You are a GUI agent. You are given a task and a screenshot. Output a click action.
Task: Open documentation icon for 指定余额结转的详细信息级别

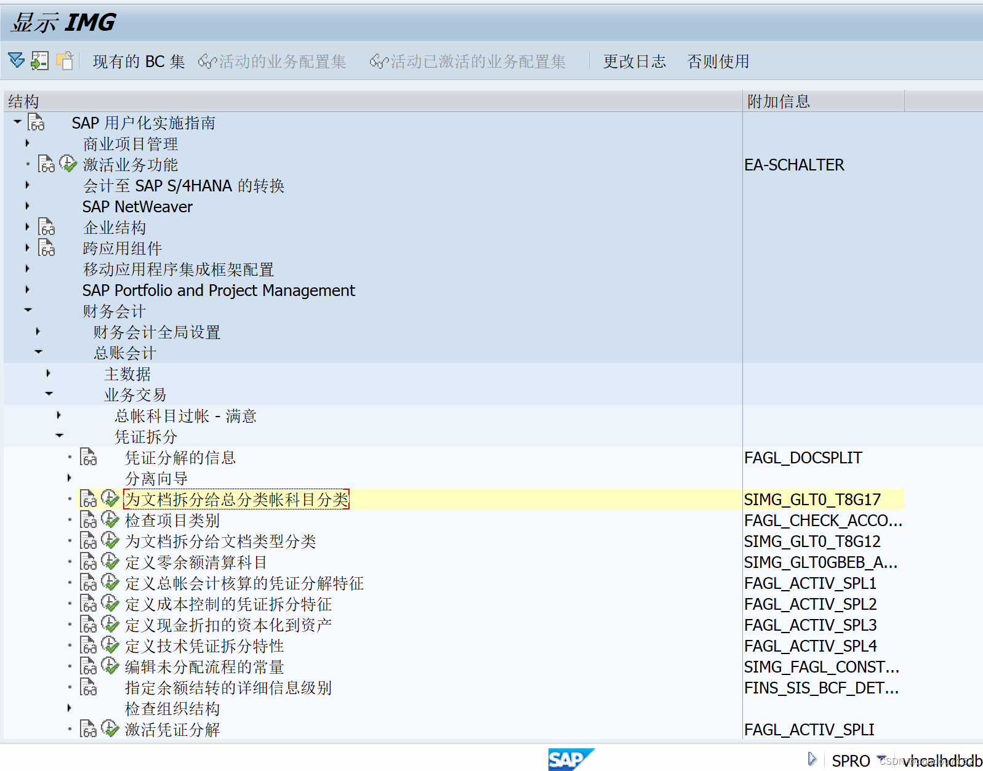pos(89,687)
